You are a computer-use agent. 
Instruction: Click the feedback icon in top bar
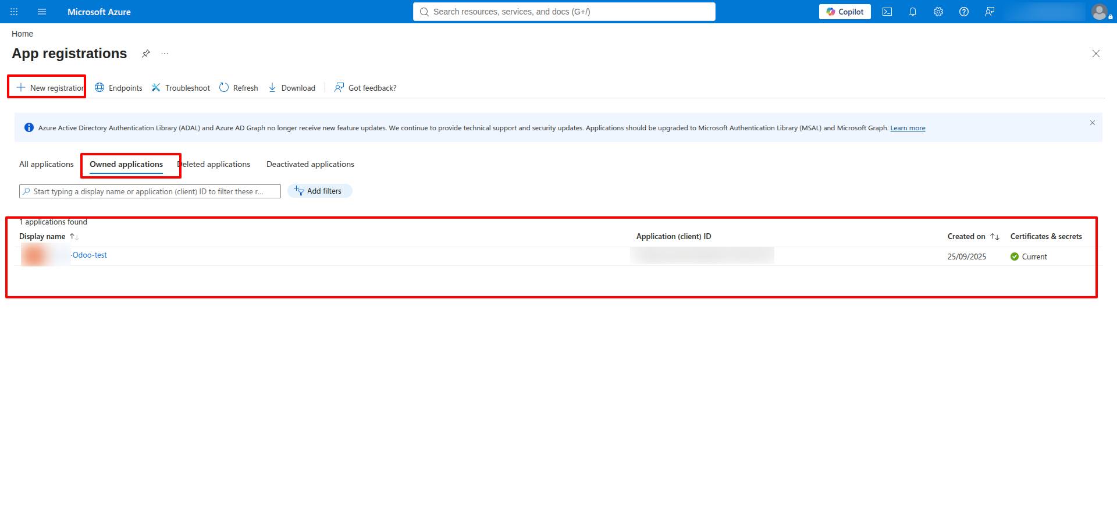click(x=990, y=12)
